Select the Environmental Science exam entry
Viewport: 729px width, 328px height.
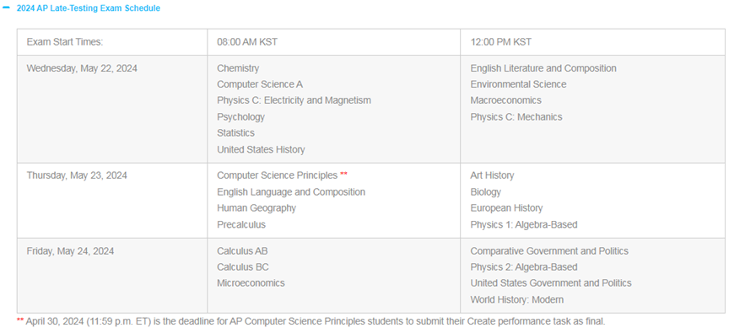pos(518,84)
